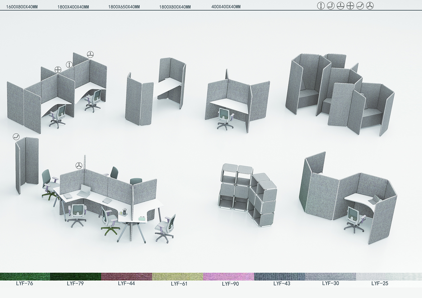This screenshot has width=422, height=298.
Task: Click the cross connector marker above the double cubicle
Action: (58, 70)
